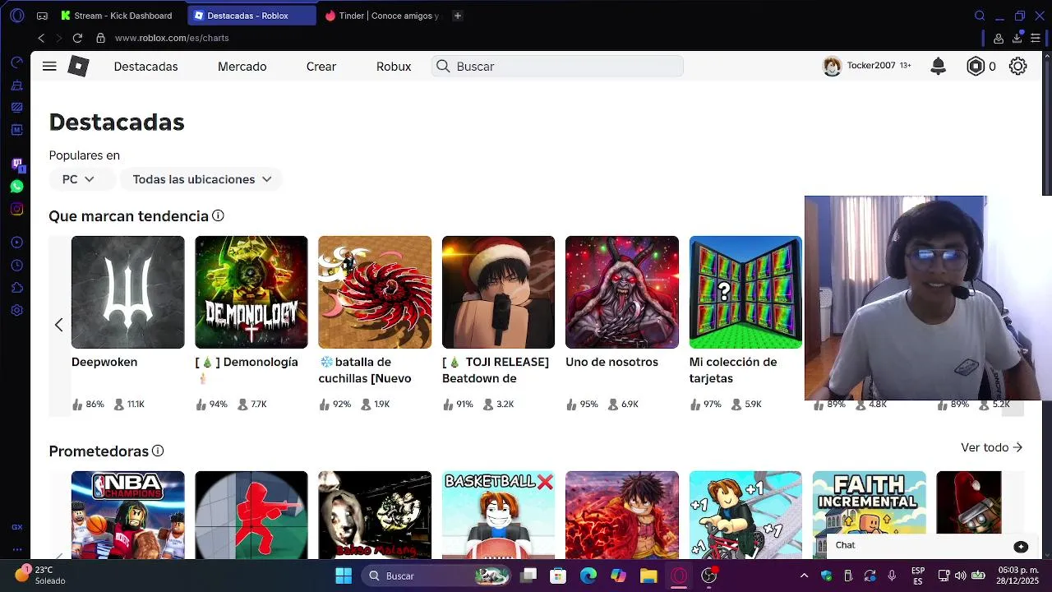Click the Ver todo link for Prometedoras
The height and width of the screenshot is (592, 1052).
(x=992, y=447)
